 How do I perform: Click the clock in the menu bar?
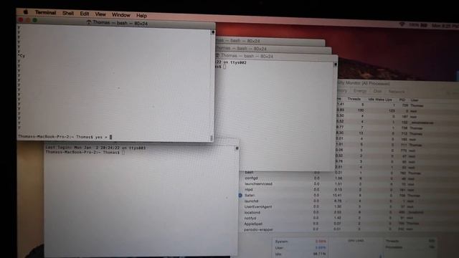[x=445, y=26]
